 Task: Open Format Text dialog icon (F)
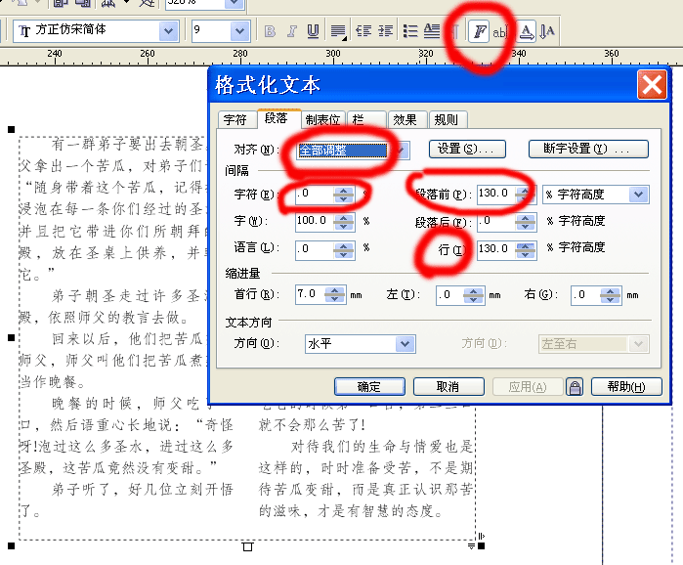(479, 31)
